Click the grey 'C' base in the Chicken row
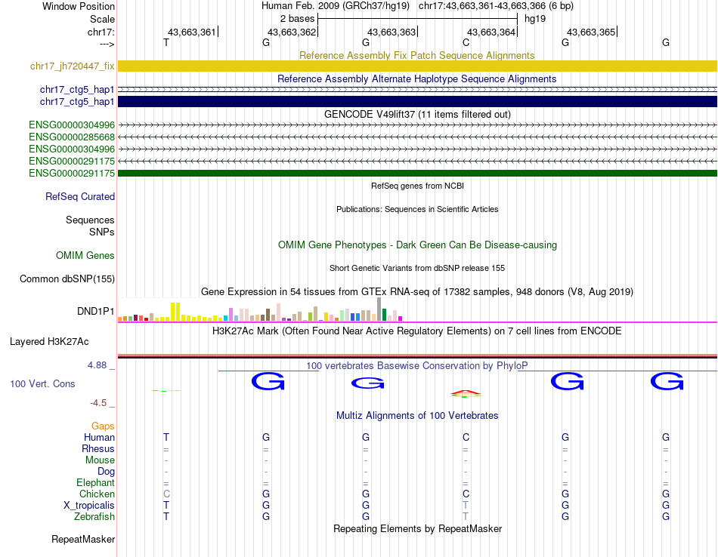 click(166, 494)
